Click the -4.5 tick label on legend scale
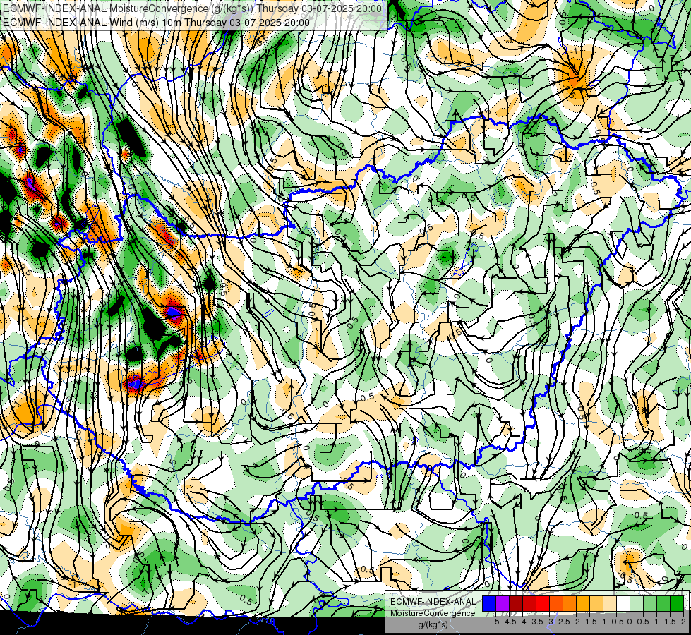The height and width of the screenshot is (635, 691). (x=509, y=622)
